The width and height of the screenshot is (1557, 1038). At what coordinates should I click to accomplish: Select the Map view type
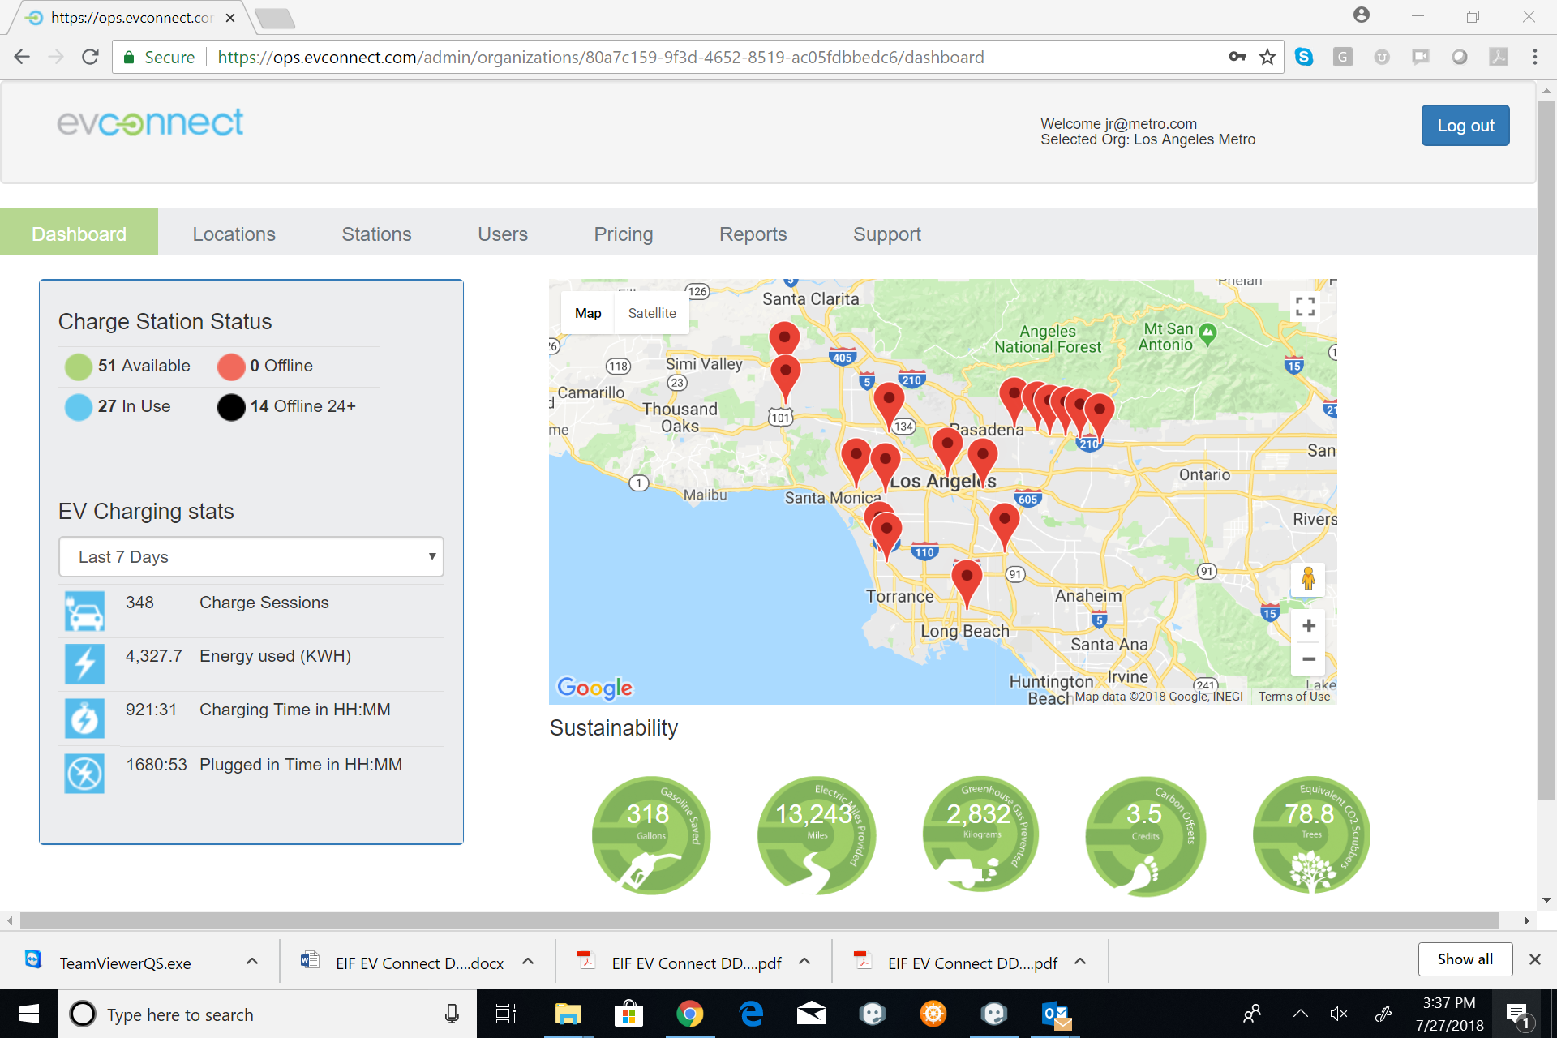coord(588,313)
